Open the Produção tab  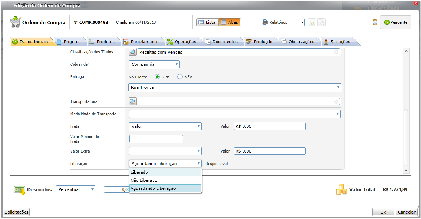[262, 42]
